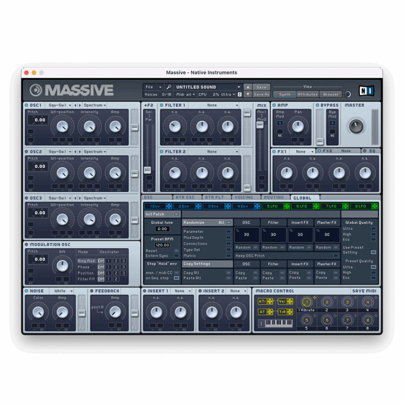404x404 pixels.
Task: Click the search magnifier icon in header
Action: pyautogui.click(x=169, y=87)
